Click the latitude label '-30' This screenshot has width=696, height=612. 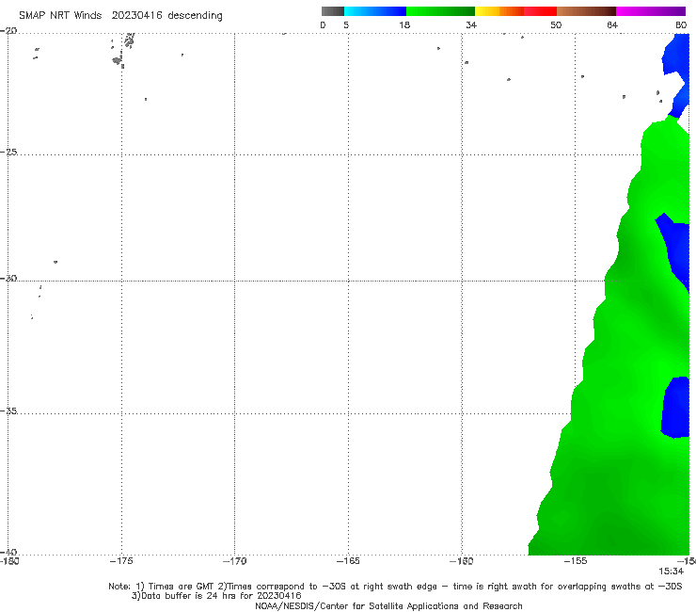coord(8,278)
